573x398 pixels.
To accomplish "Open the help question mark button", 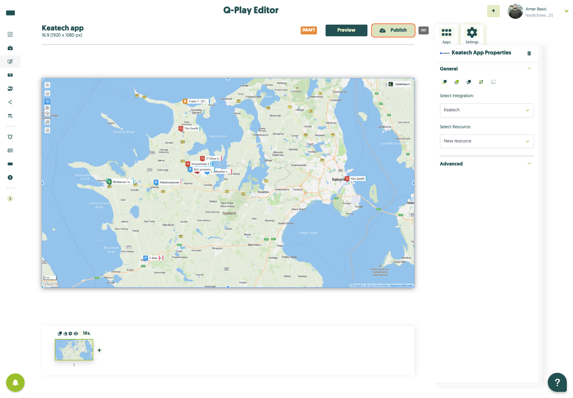I will point(557,382).
